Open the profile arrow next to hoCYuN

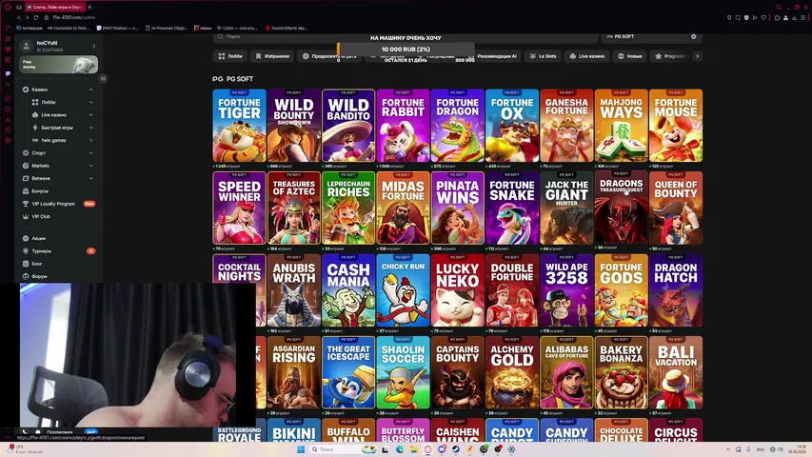(x=93, y=46)
